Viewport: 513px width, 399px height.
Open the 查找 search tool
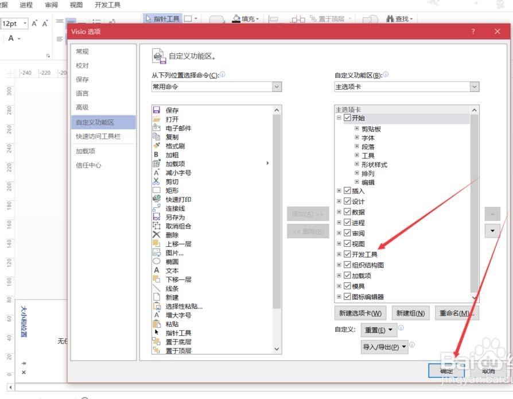tap(400, 18)
